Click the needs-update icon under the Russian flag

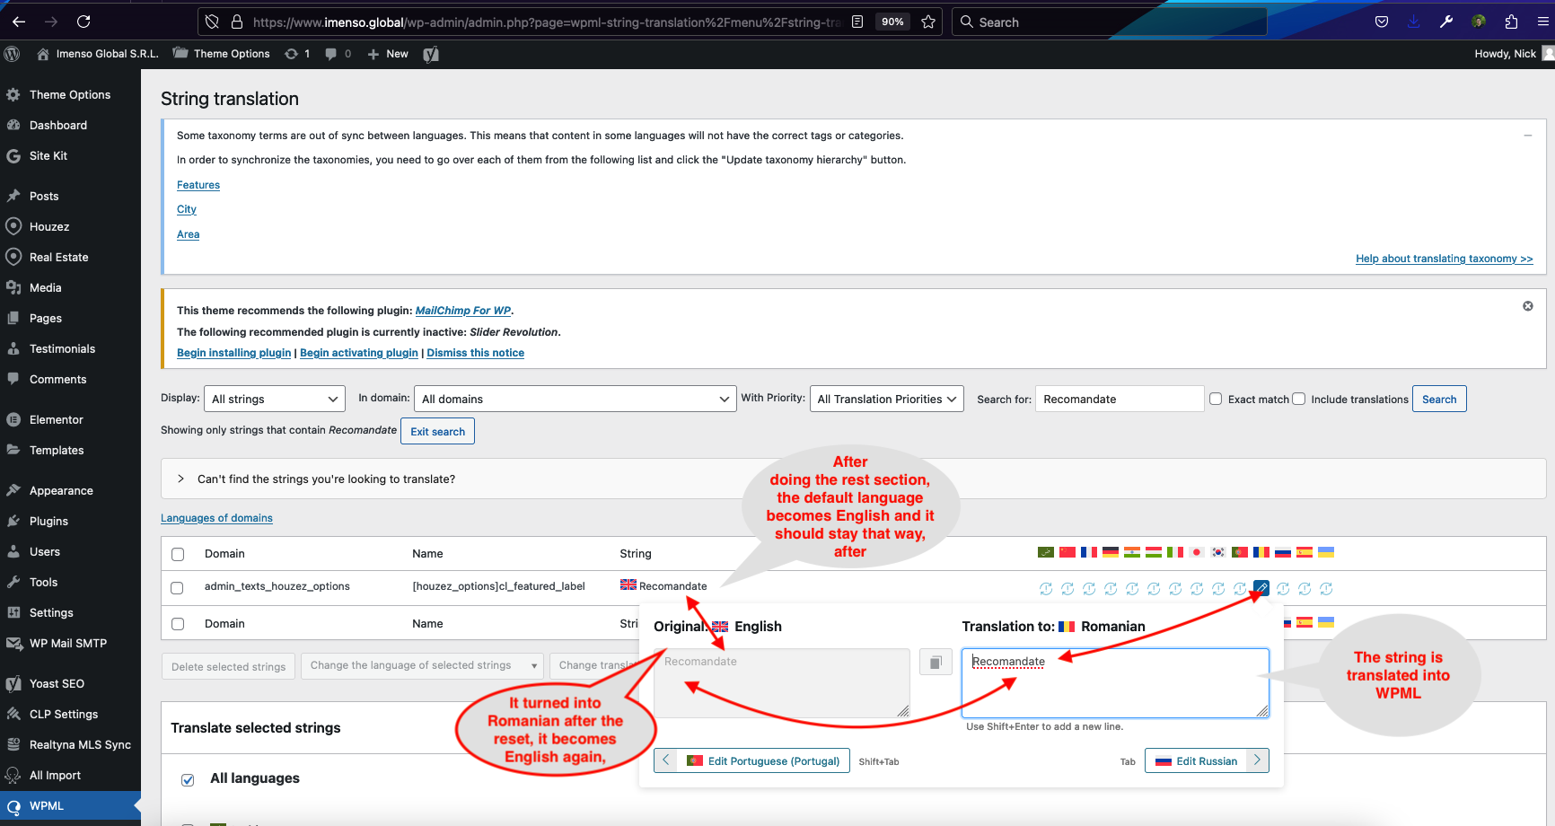pos(1283,589)
